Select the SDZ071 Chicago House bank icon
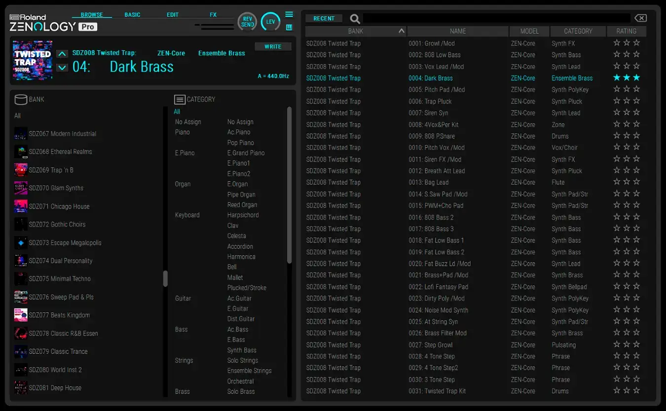The height and width of the screenshot is (411, 666). 21,206
